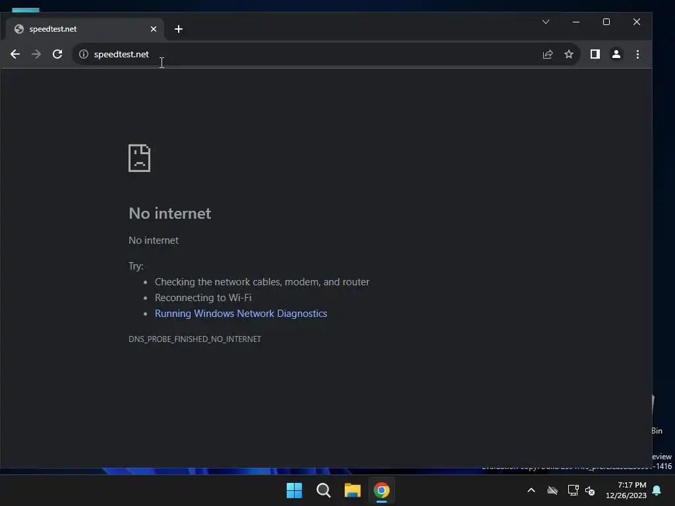The width and height of the screenshot is (675, 506).
Task: Bookmark this tab with the star icon
Action: click(x=569, y=54)
